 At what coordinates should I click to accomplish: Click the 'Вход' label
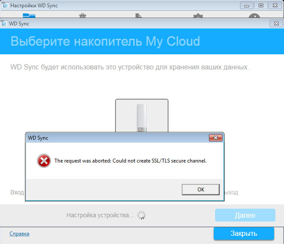pos(17,192)
